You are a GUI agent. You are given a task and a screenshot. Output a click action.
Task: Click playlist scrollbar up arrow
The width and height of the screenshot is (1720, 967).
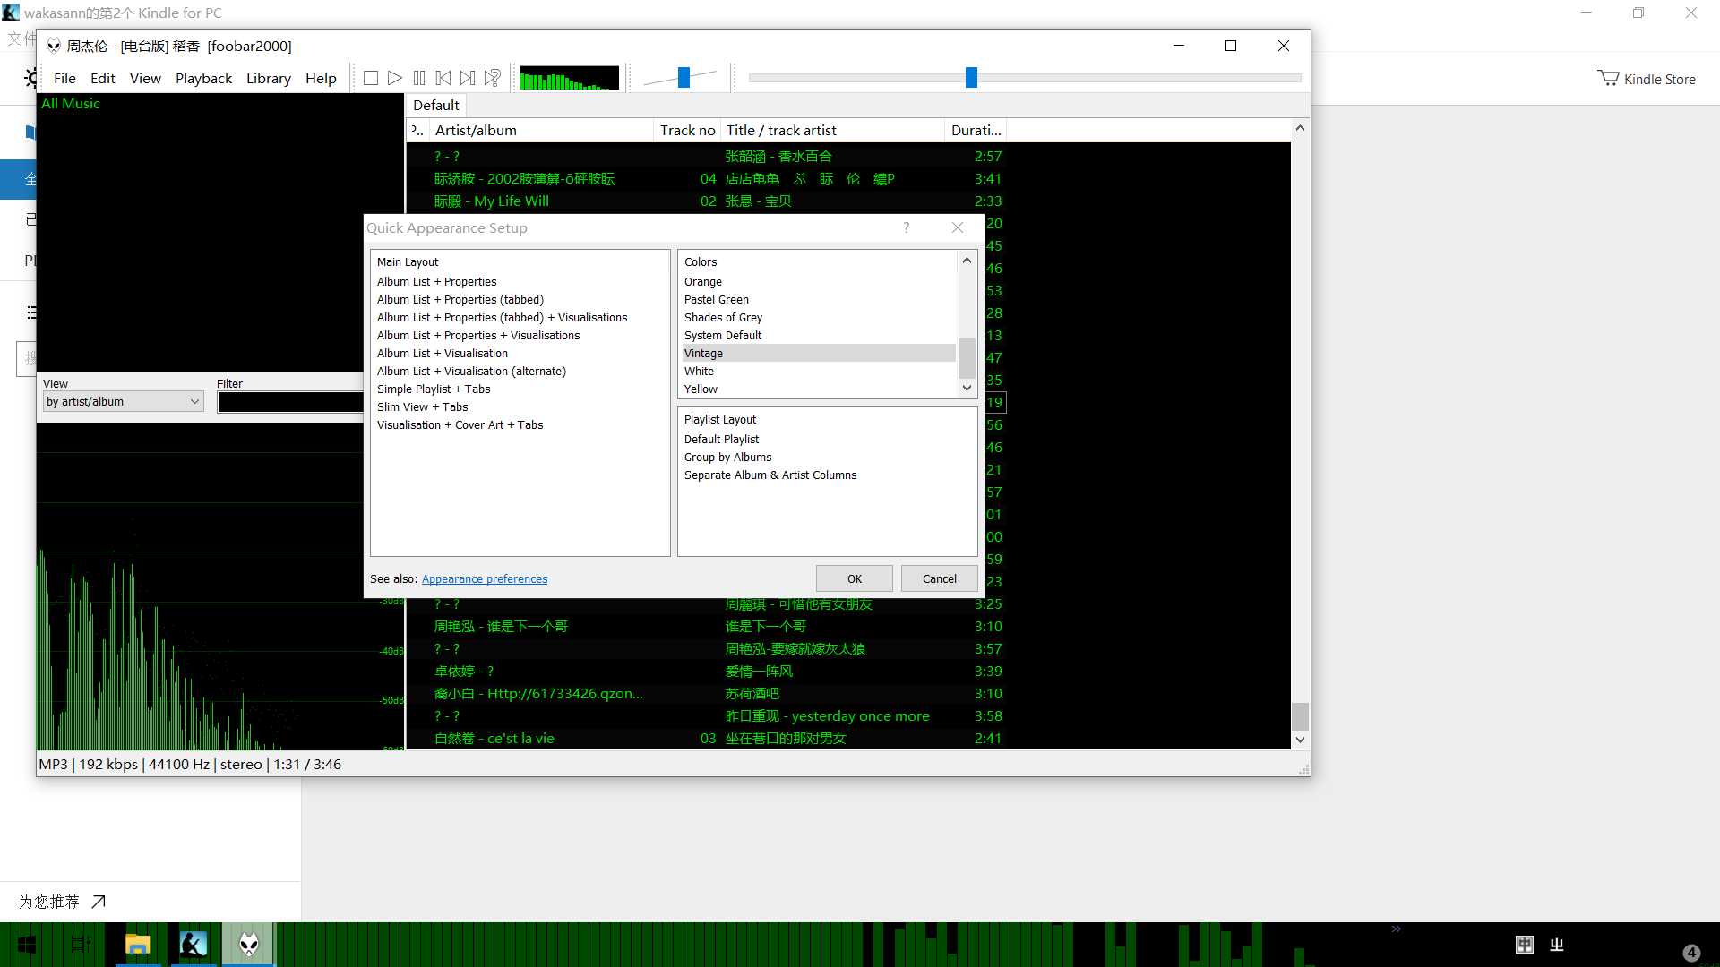(x=1300, y=128)
